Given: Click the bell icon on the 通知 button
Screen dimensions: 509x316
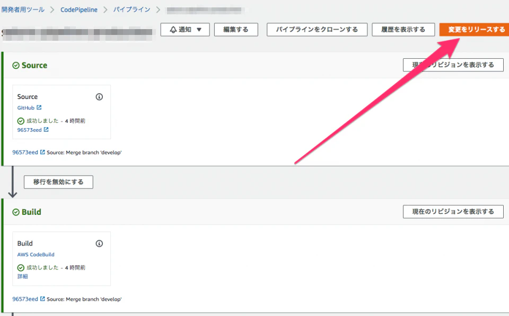Looking at the screenshot, I should pos(172,29).
